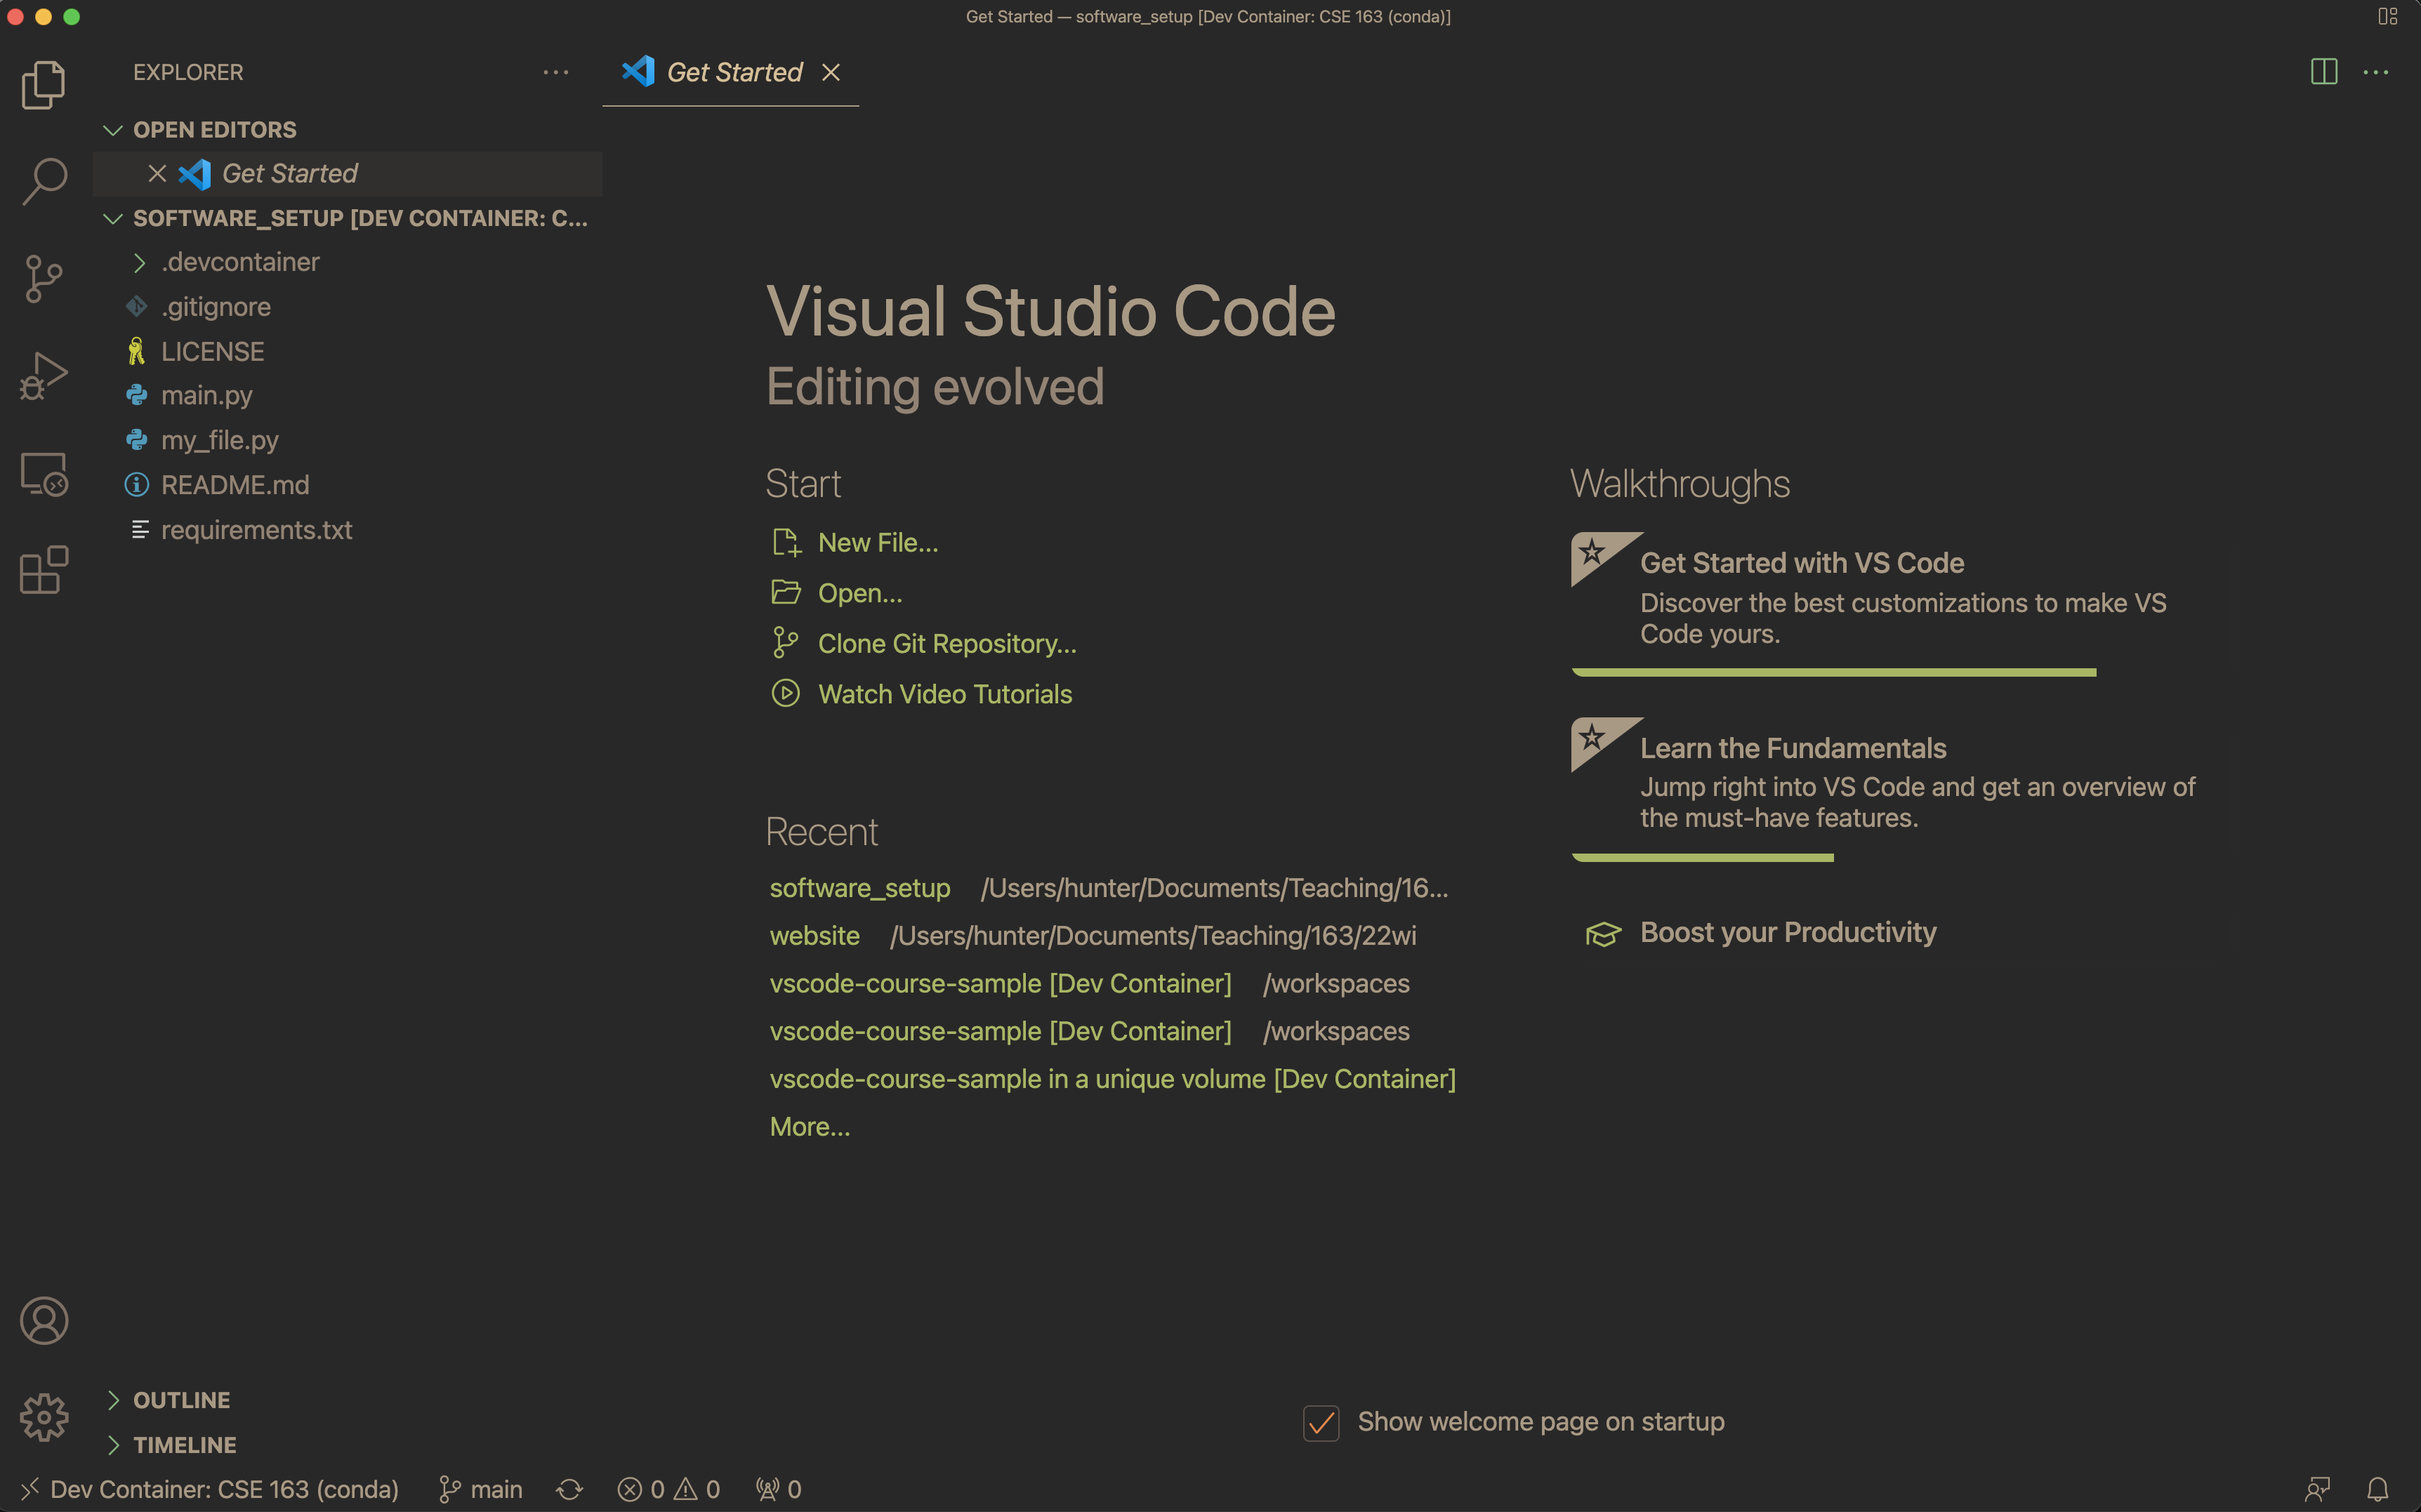The image size is (2421, 1512).
Task: Open Run and Debug view icon
Action: [44, 375]
